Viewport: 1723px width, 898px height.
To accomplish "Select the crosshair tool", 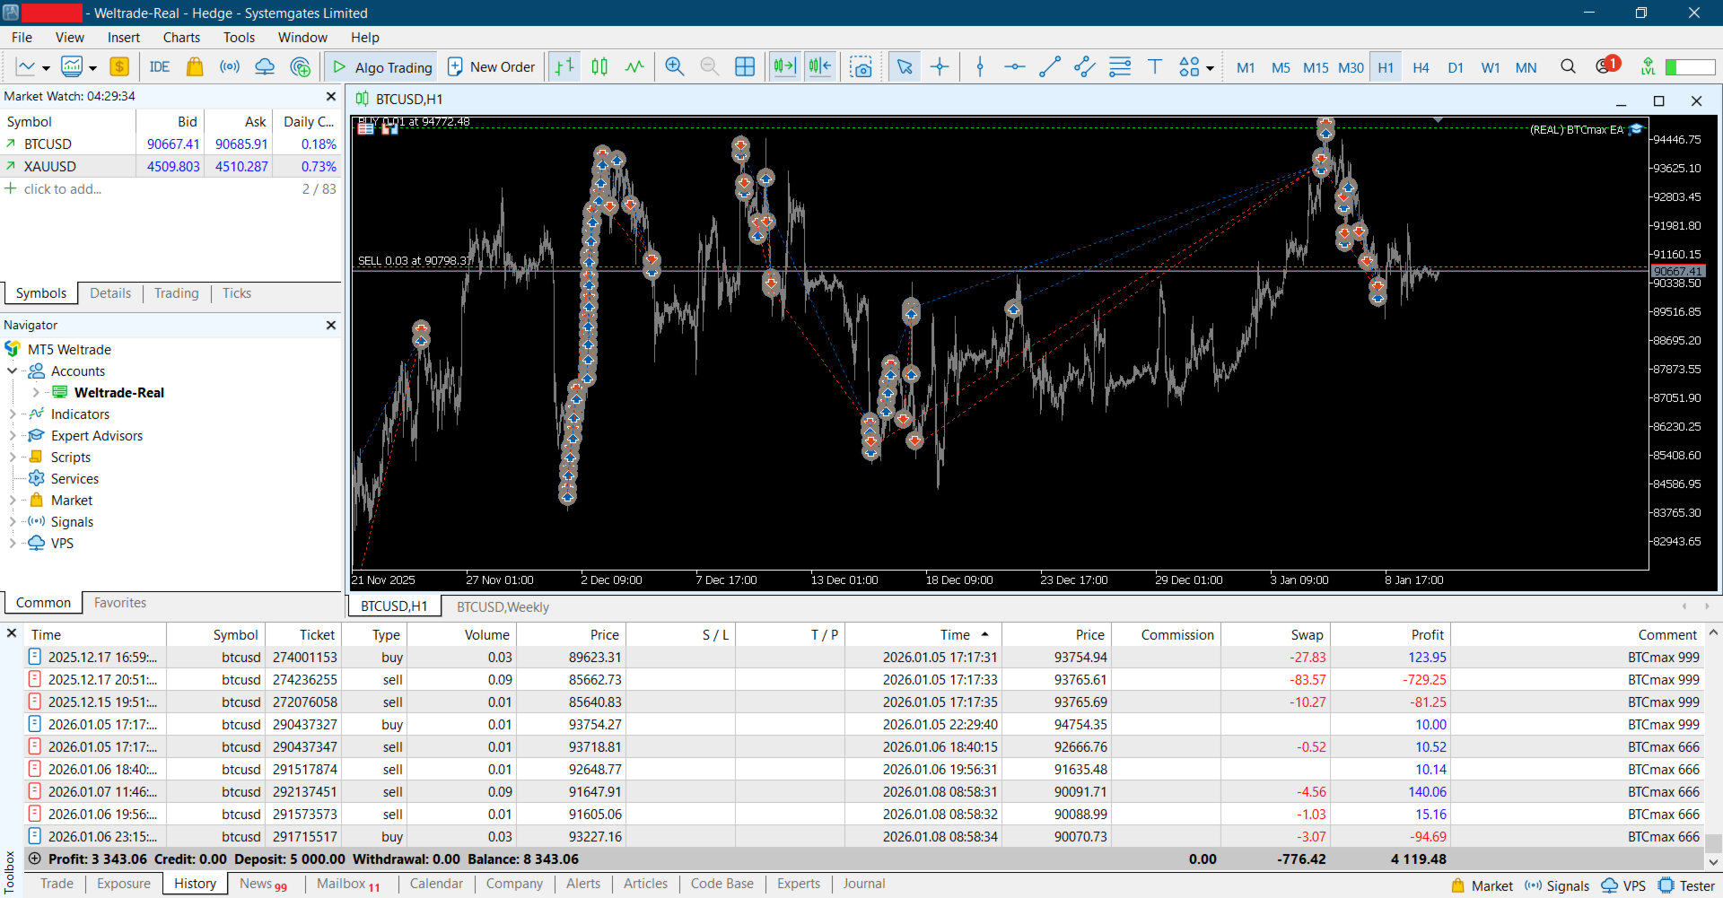I will [940, 67].
